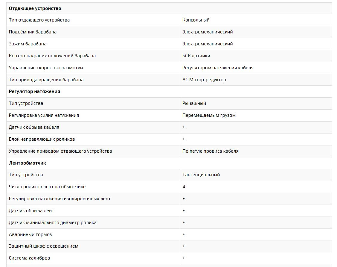
Task: Select the "Рычажный" value cell
Action: (x=194, y=103)
